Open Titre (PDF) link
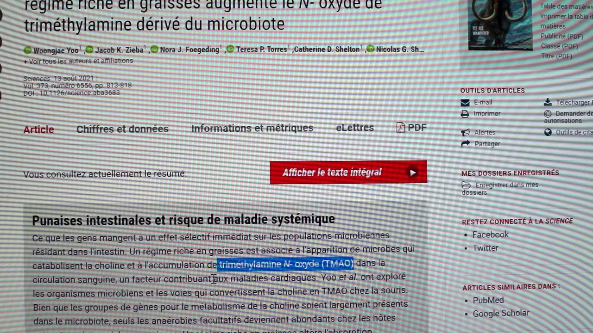The height and width of the screenshot is (333, 593). pos(556,56)
